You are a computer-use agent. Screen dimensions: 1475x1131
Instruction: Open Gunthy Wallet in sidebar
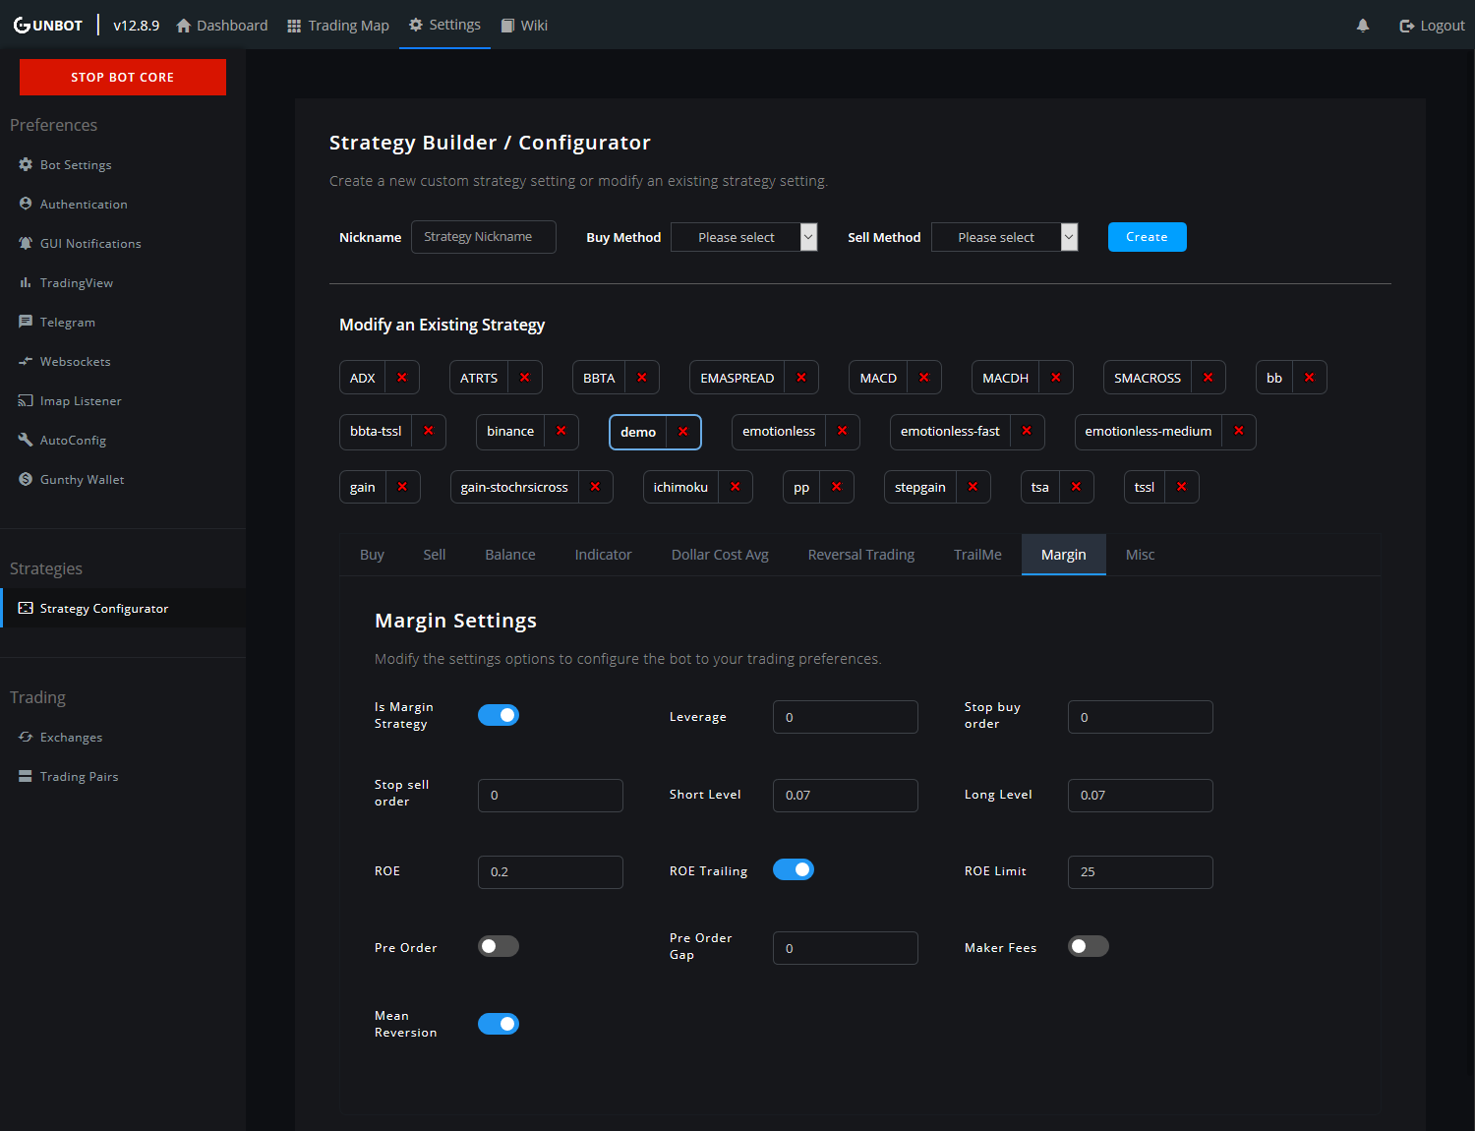82,480
